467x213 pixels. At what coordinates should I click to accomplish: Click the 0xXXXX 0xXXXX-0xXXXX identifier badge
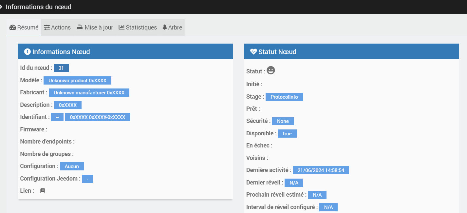[x=98, y=117]
